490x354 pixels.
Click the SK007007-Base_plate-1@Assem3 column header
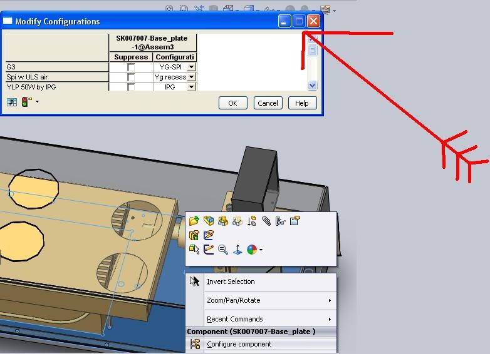152,43
